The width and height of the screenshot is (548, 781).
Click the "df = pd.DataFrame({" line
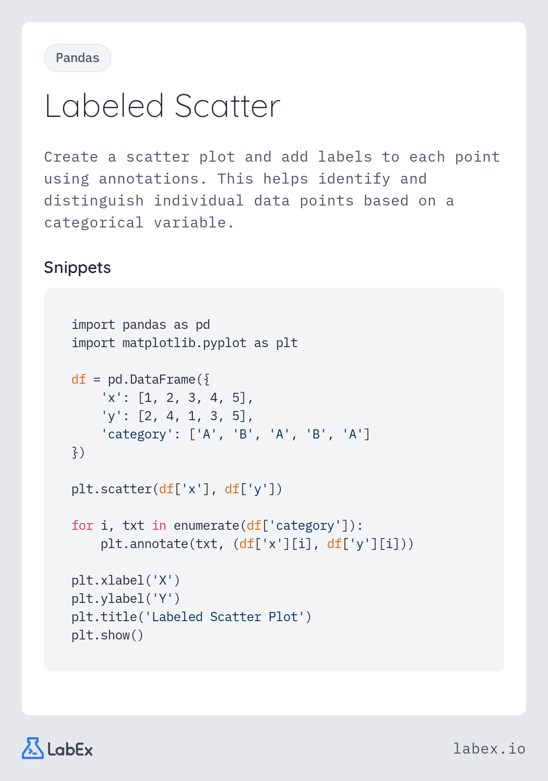coord(141,380)
